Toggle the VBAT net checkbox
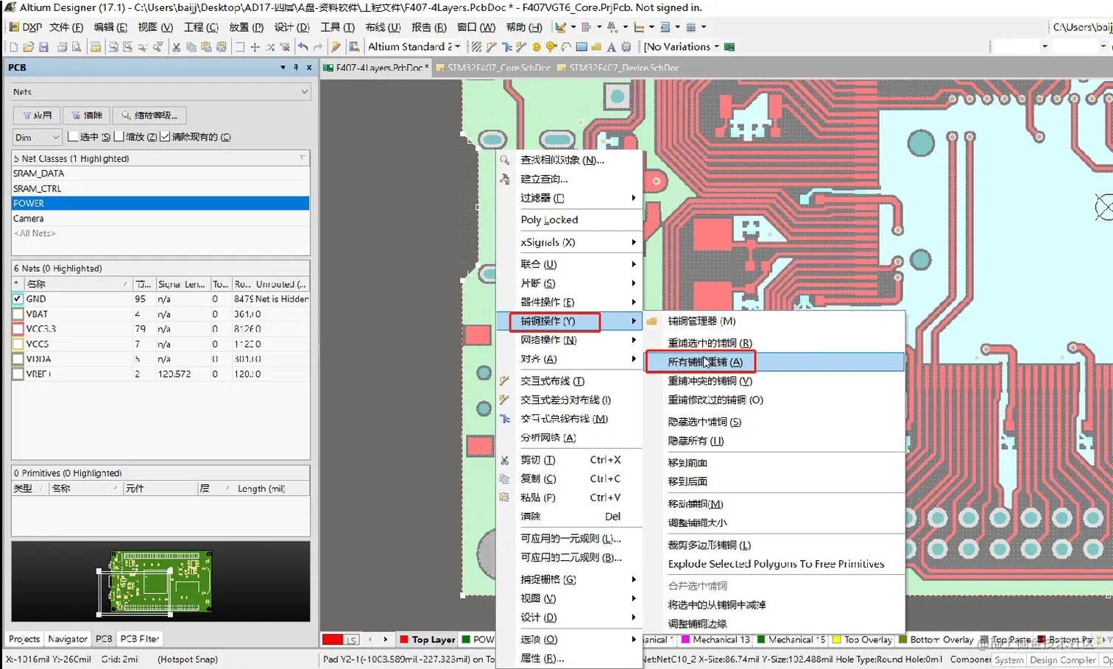 coord(18,314)
